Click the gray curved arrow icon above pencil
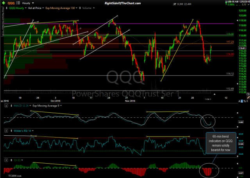Viewport: 250px width, 178px height. [248, 94]
